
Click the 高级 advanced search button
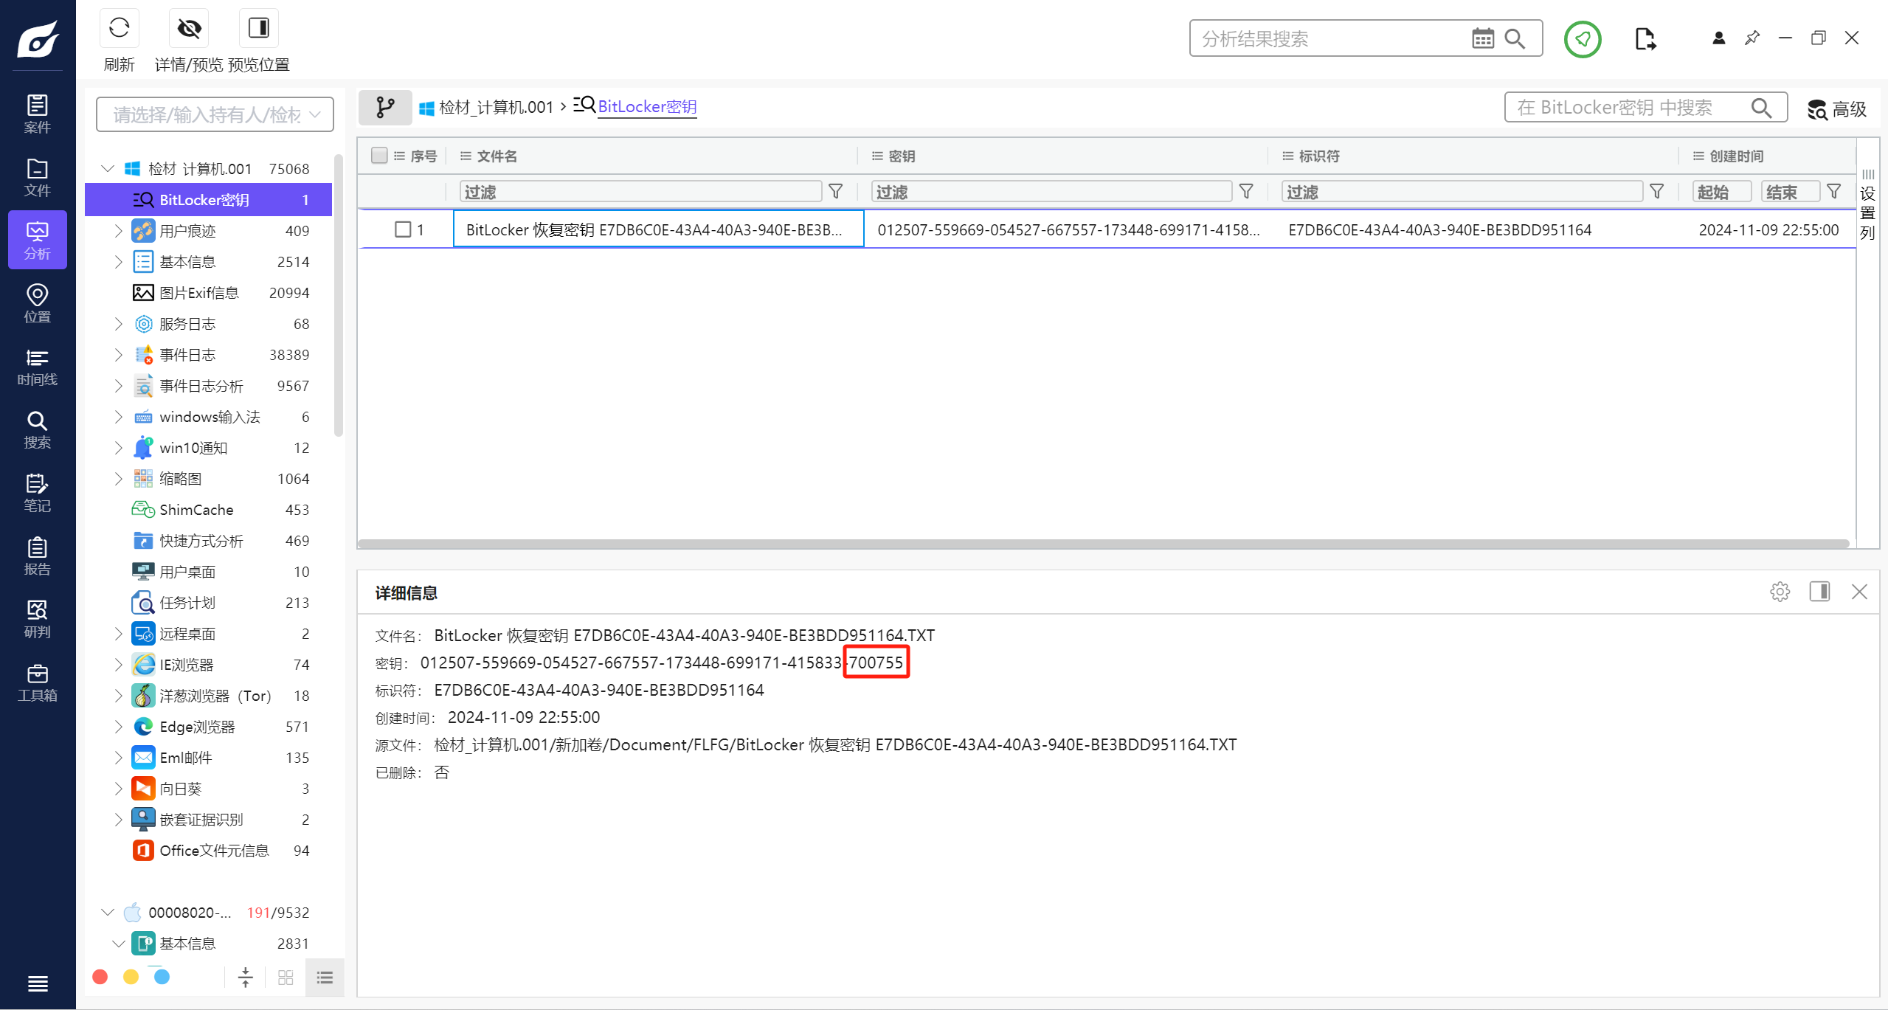pyautogui.click(x=1837, y=109)
